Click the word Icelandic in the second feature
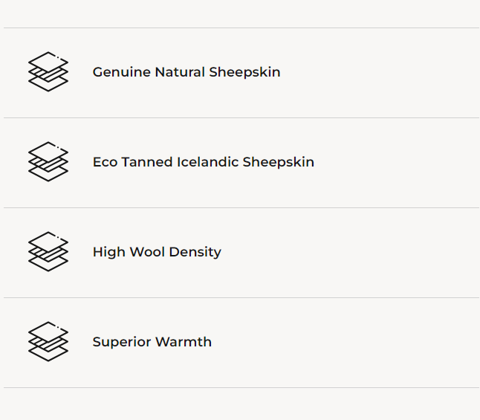Image resolution: width=480 pixels, height=420 pixels. point(207,162)
